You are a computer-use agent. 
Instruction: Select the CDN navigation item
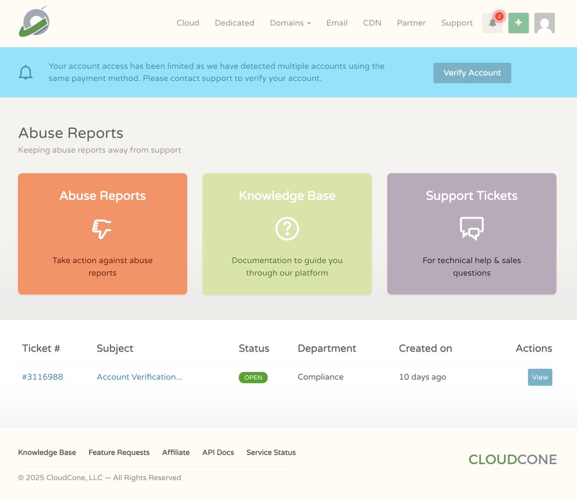(x=372, y=23)
